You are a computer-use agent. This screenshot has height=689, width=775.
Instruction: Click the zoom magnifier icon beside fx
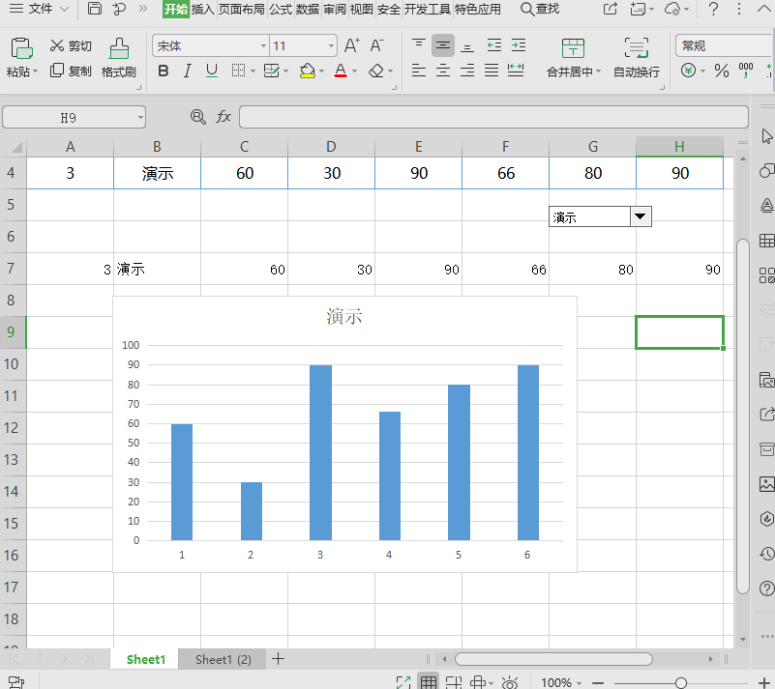(x=198, y=117)
